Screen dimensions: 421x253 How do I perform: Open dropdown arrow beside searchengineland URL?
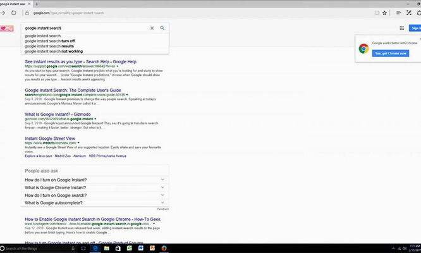[x=127, y=94]
